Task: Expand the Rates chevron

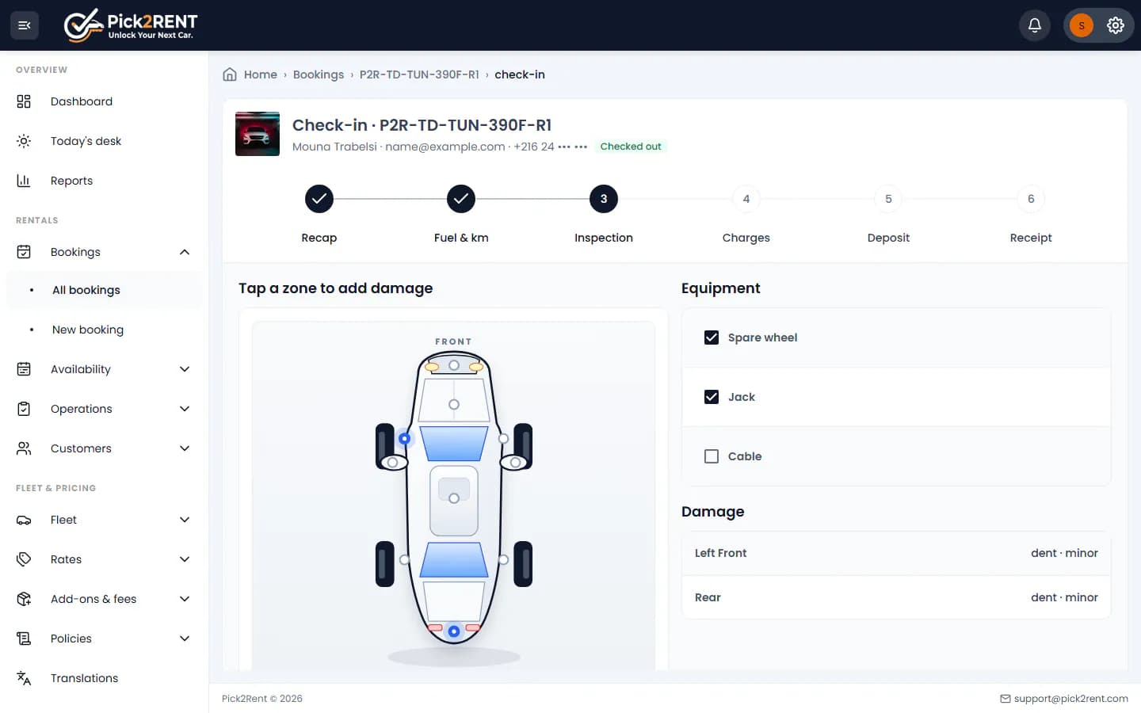Action: [x=185, y=559]
